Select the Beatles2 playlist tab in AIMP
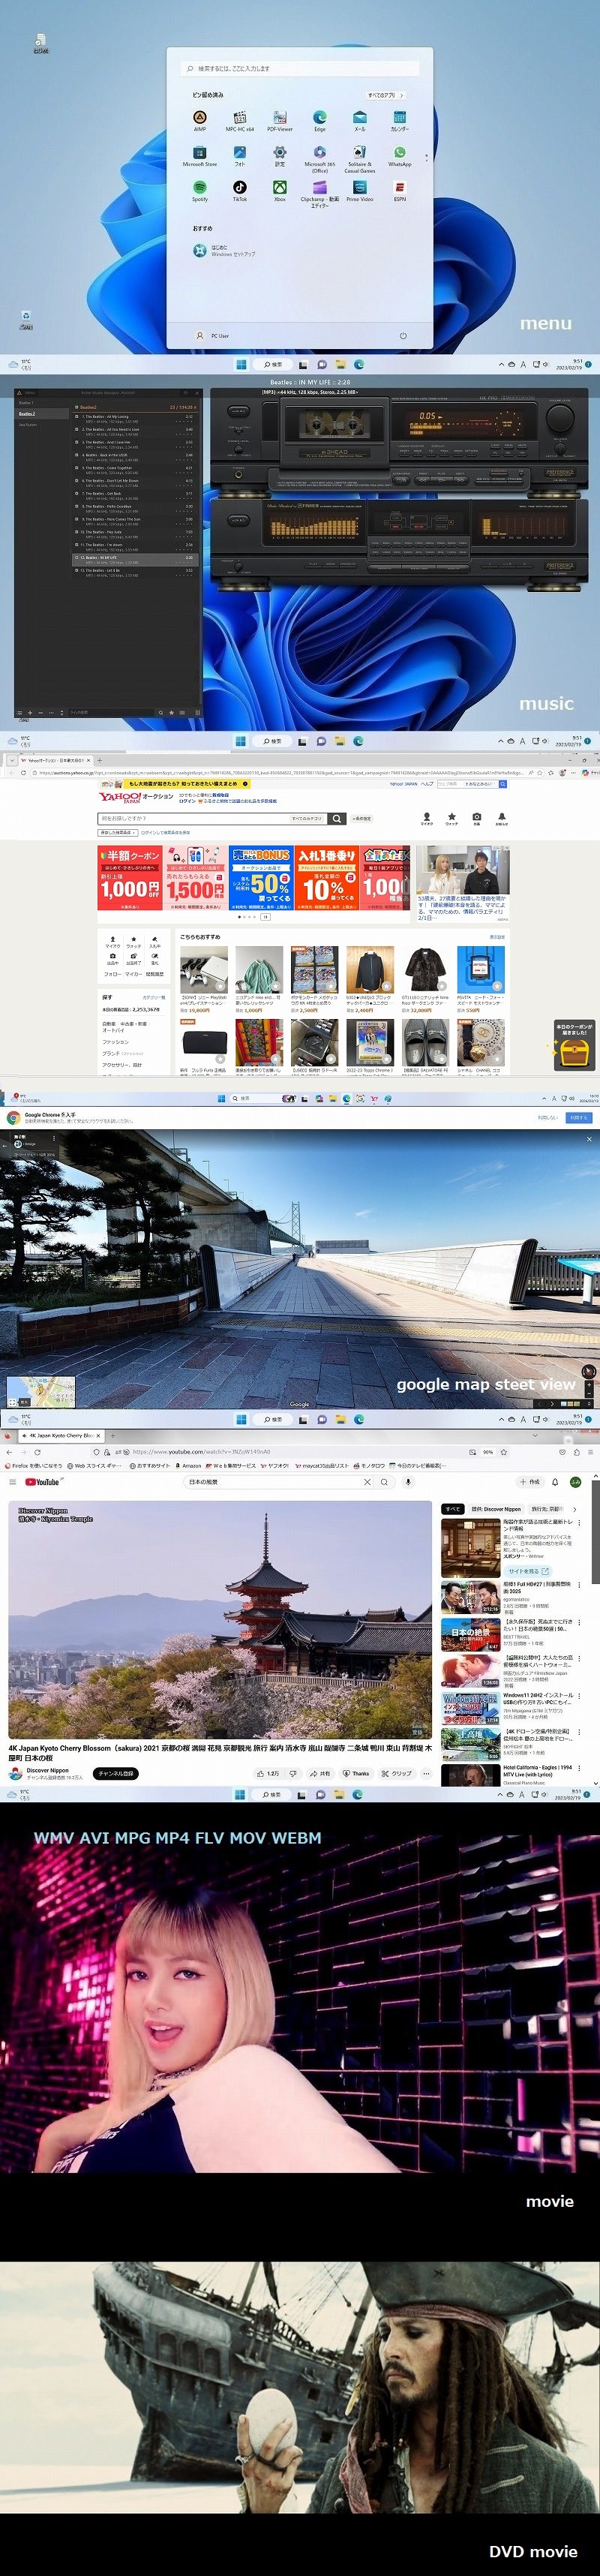This screenshot has width=600, height=2576. [26, 413]
